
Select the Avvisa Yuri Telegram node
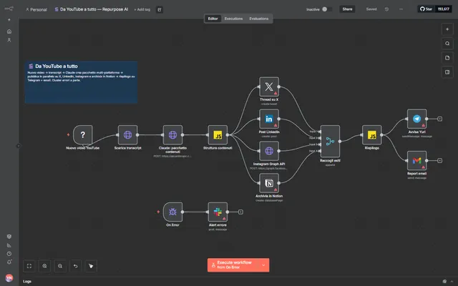416,119
